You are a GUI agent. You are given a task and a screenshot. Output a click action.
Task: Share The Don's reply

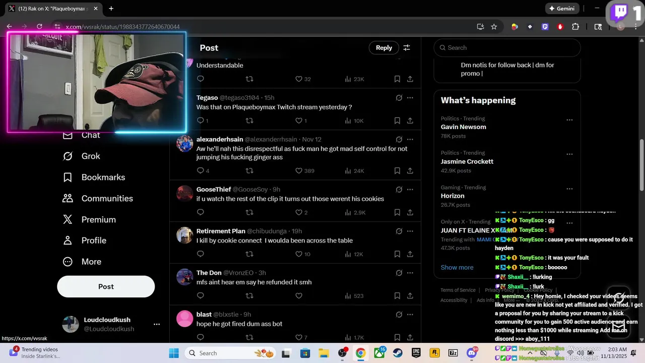410,296
